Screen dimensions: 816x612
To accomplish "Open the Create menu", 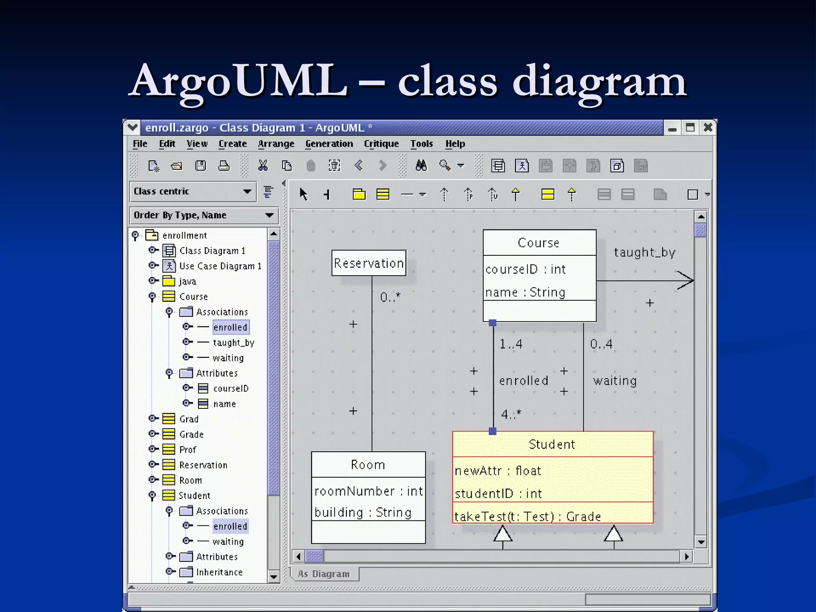I will click(x=233, y=144).
